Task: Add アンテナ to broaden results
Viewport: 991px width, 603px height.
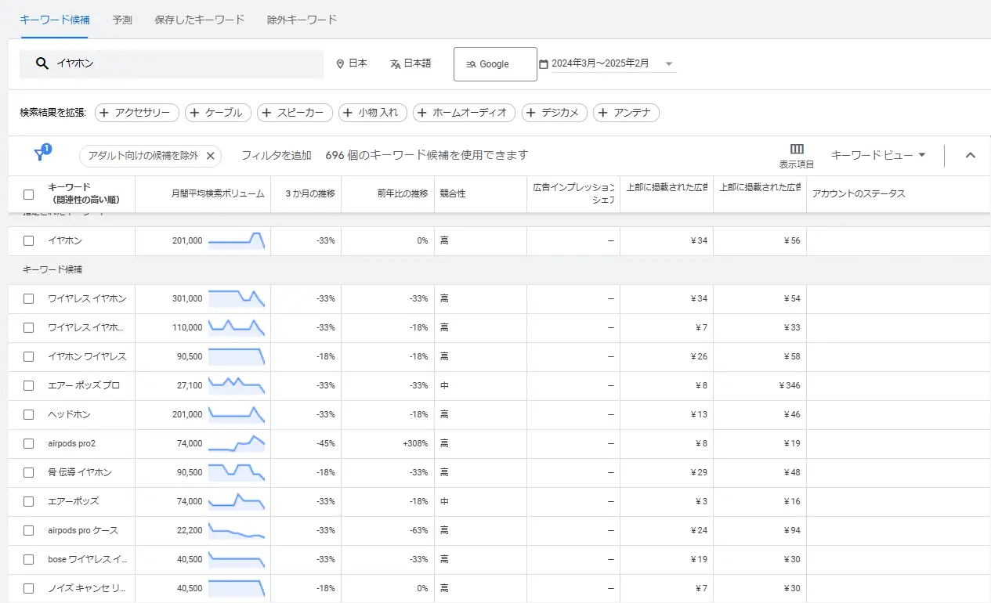Action: [626, 113]
